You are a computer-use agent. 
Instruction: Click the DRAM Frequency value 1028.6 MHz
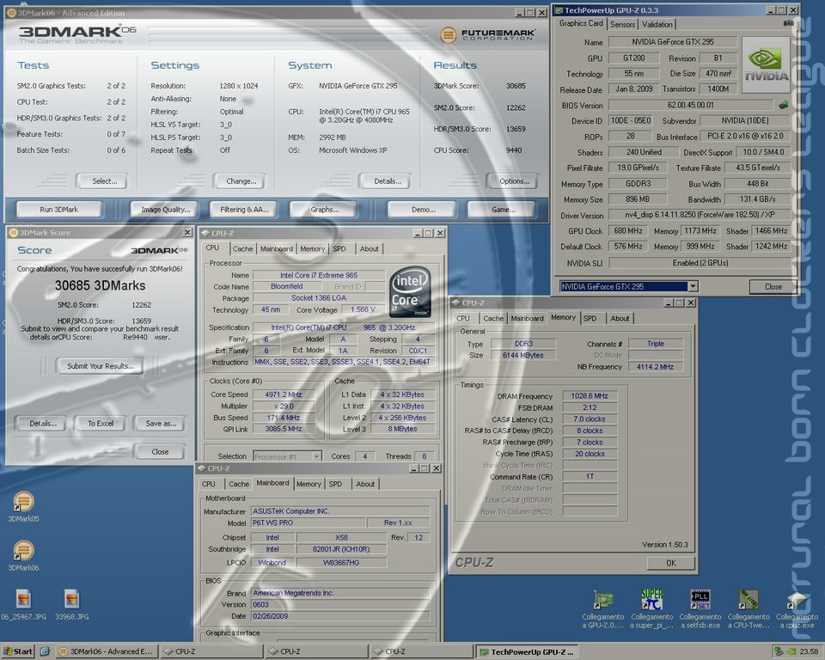[590, 396]
